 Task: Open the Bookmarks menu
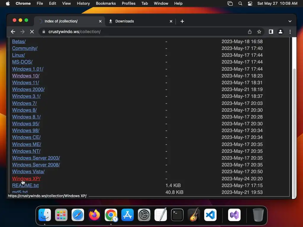(x=106, y=4)
